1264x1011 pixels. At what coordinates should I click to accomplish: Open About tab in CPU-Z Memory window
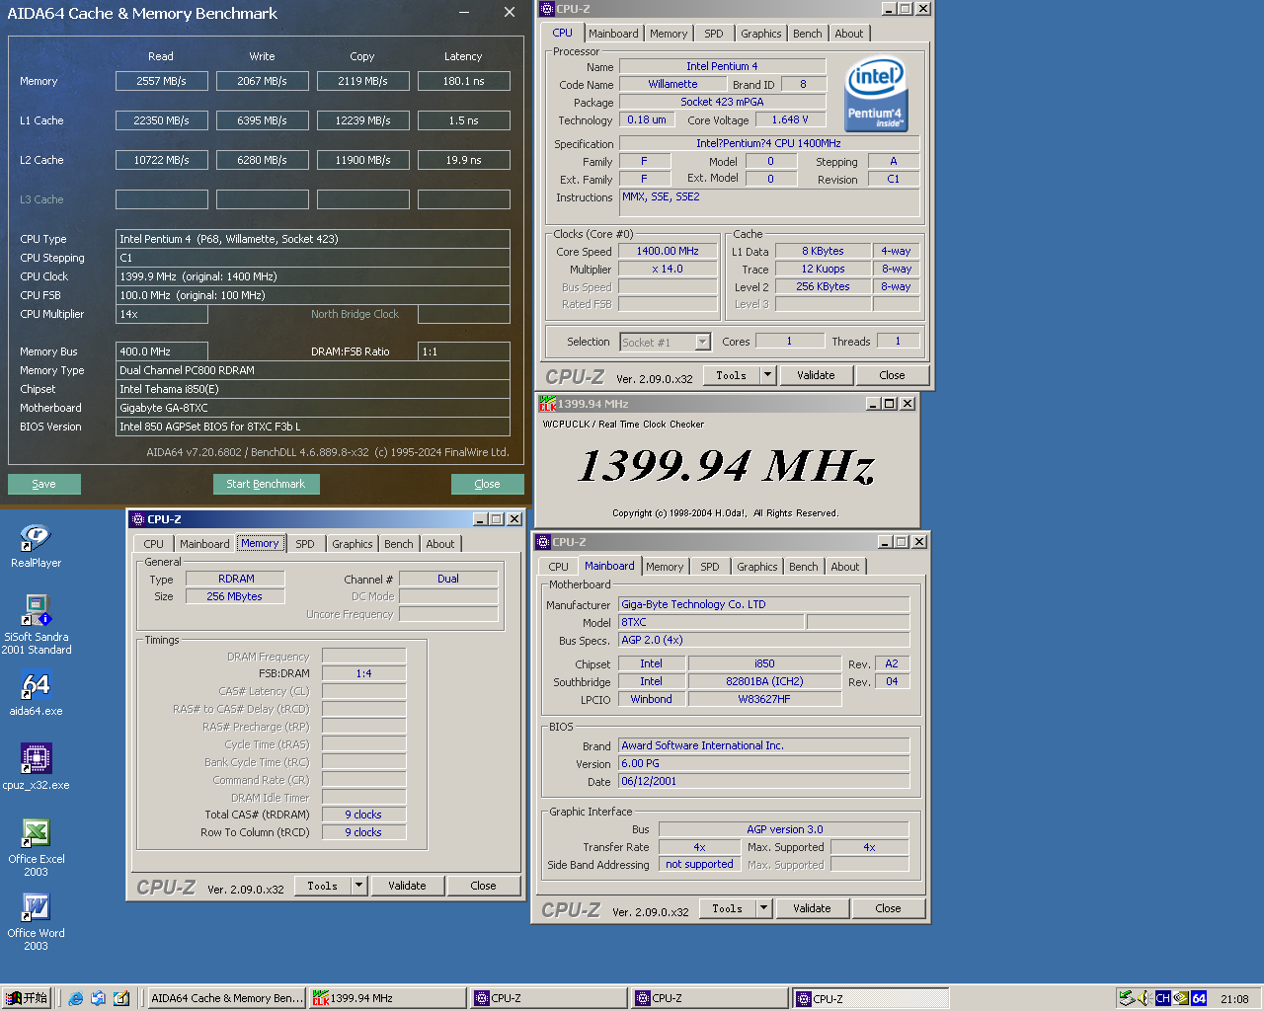tap(440, 544)
